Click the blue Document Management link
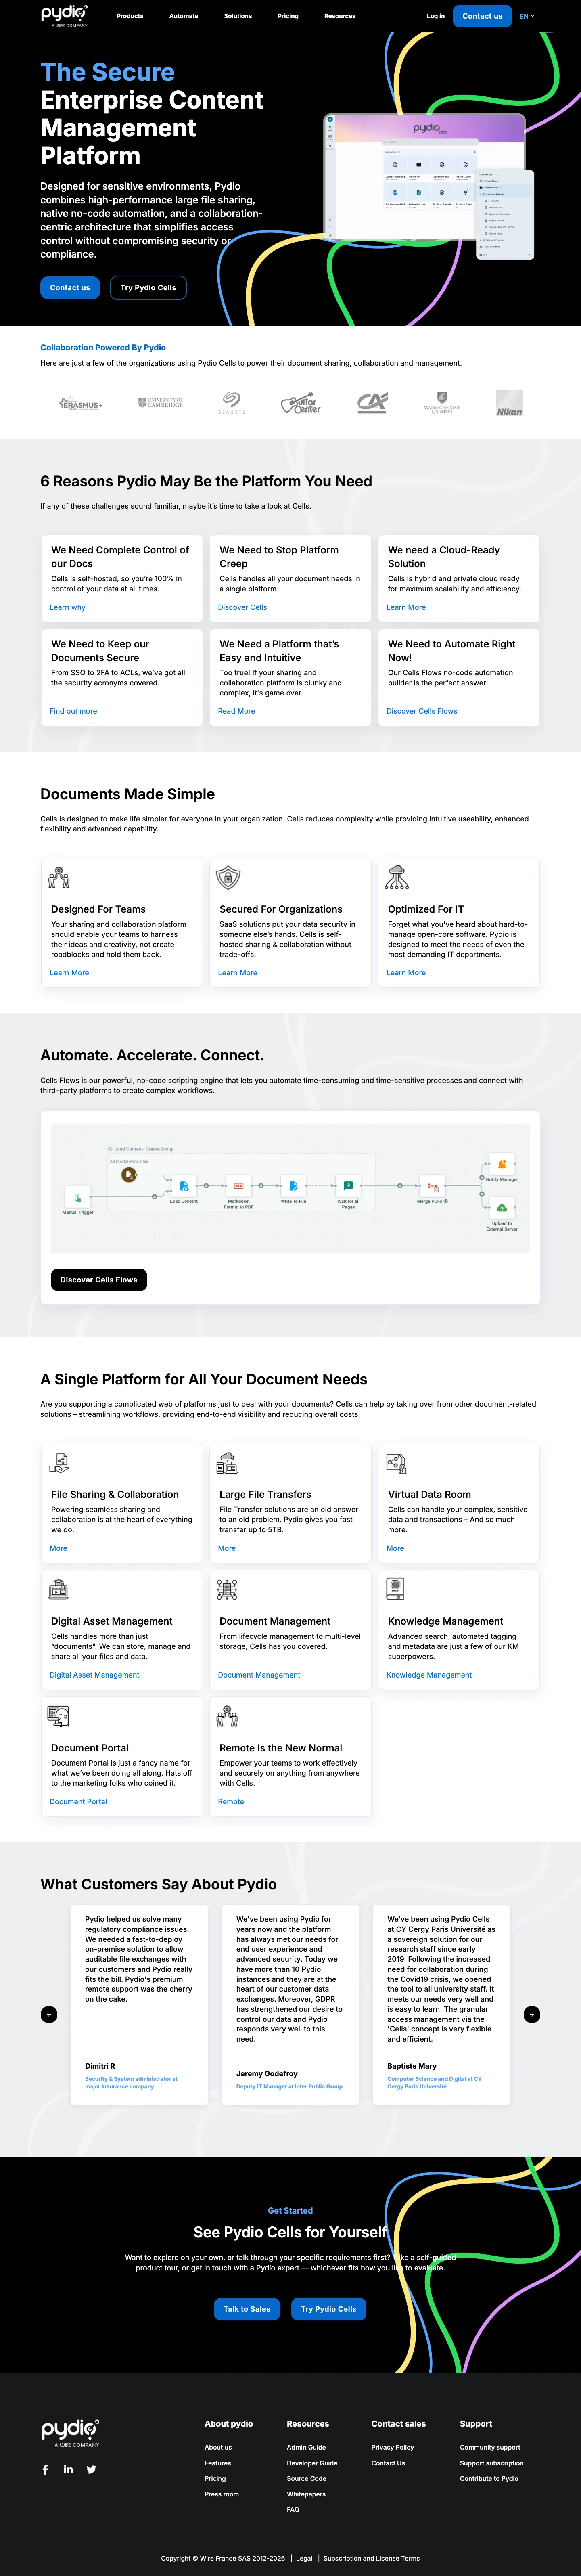The width and height of the screenshot is (581, 2576). point(259,1675)
